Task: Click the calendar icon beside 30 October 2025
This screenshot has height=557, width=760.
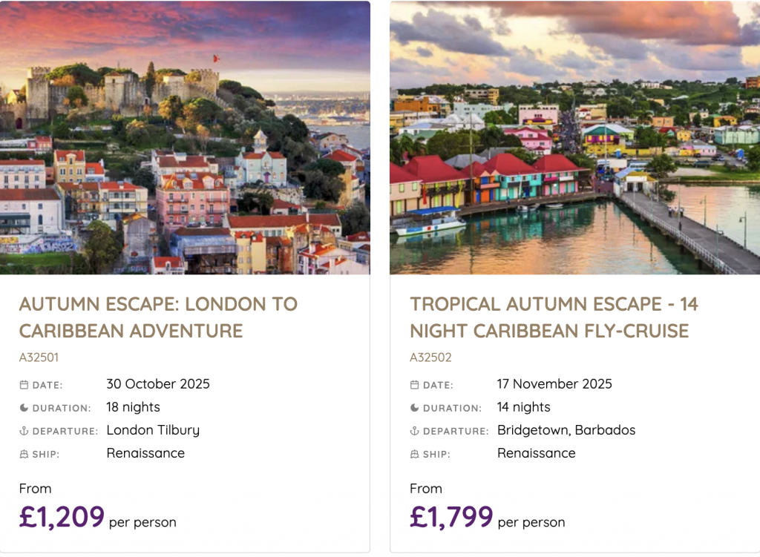Action: (24, 385)
